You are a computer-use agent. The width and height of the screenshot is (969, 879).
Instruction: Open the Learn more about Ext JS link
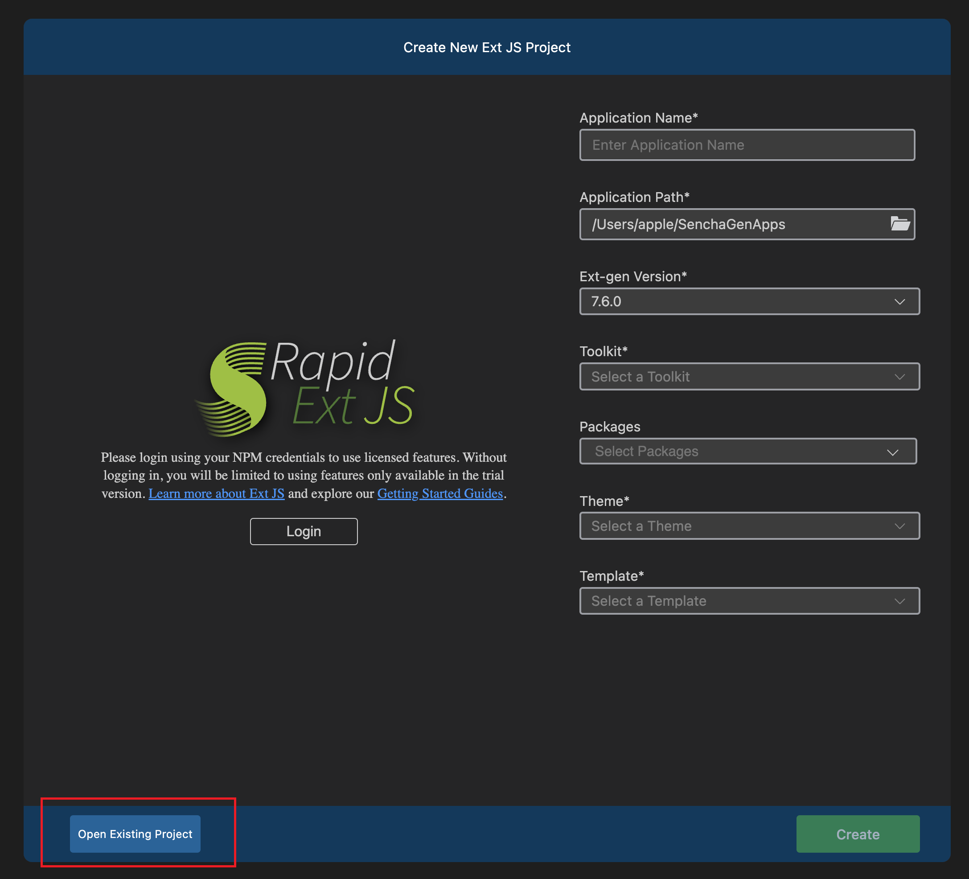pos(216,493)
